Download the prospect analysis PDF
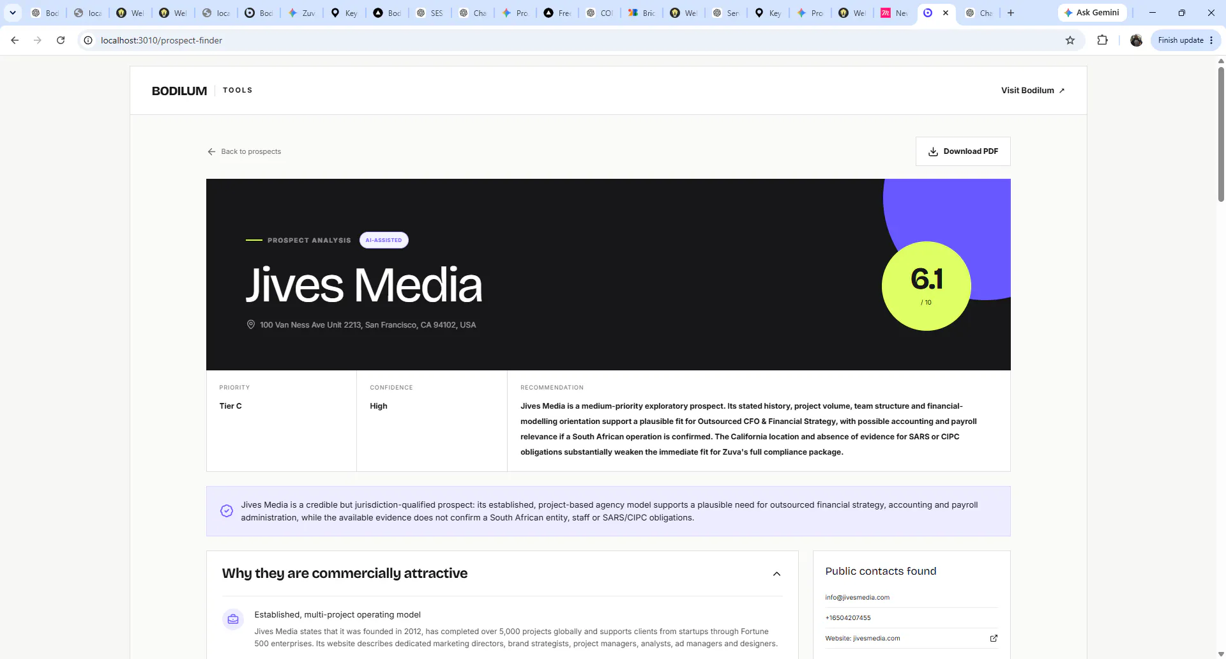This screenshot has width=1226, height=659. pyautogui.click(x=963, y=151)
